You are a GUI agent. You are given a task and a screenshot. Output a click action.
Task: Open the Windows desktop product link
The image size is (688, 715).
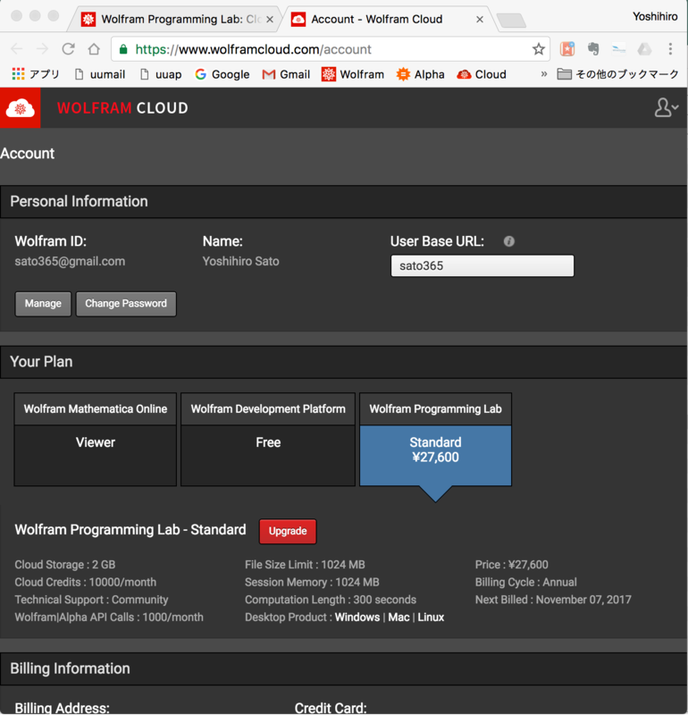pyautogui.click(x=357, y=617)
